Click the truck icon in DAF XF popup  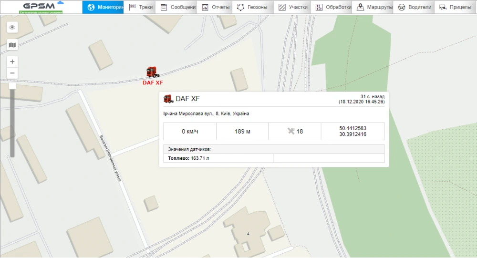point(168,99)
